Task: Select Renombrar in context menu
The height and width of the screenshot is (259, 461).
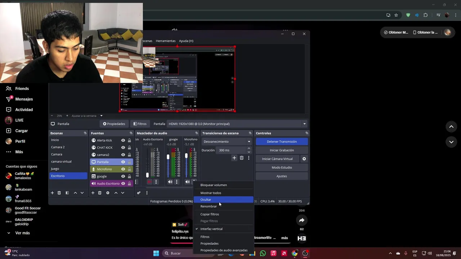Action: click(x=223, y=206)
